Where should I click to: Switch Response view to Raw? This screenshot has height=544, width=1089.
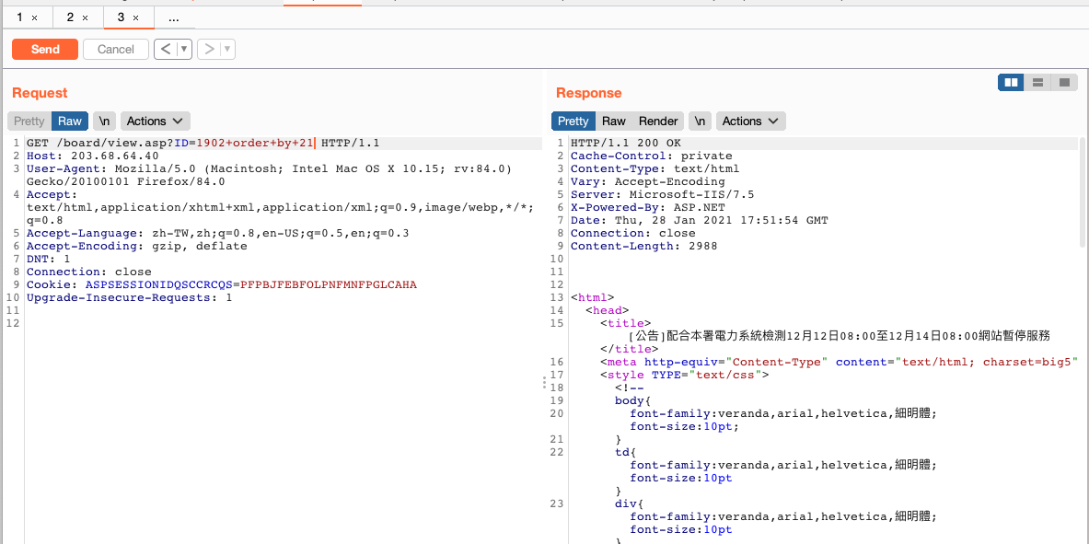(x=614, y=121)
